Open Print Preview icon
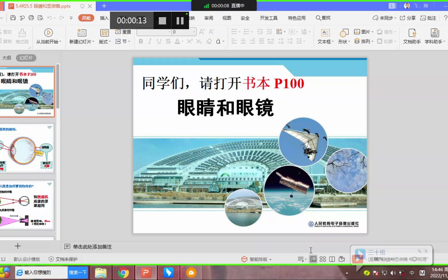The height and width of the screenshot is (280, 448). click(40, 18)
